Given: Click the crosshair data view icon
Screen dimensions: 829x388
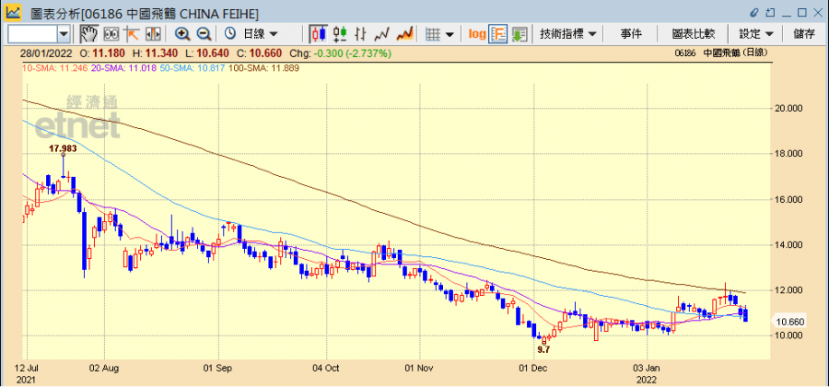Looking at the screenshot, I should tap(111, 34).
